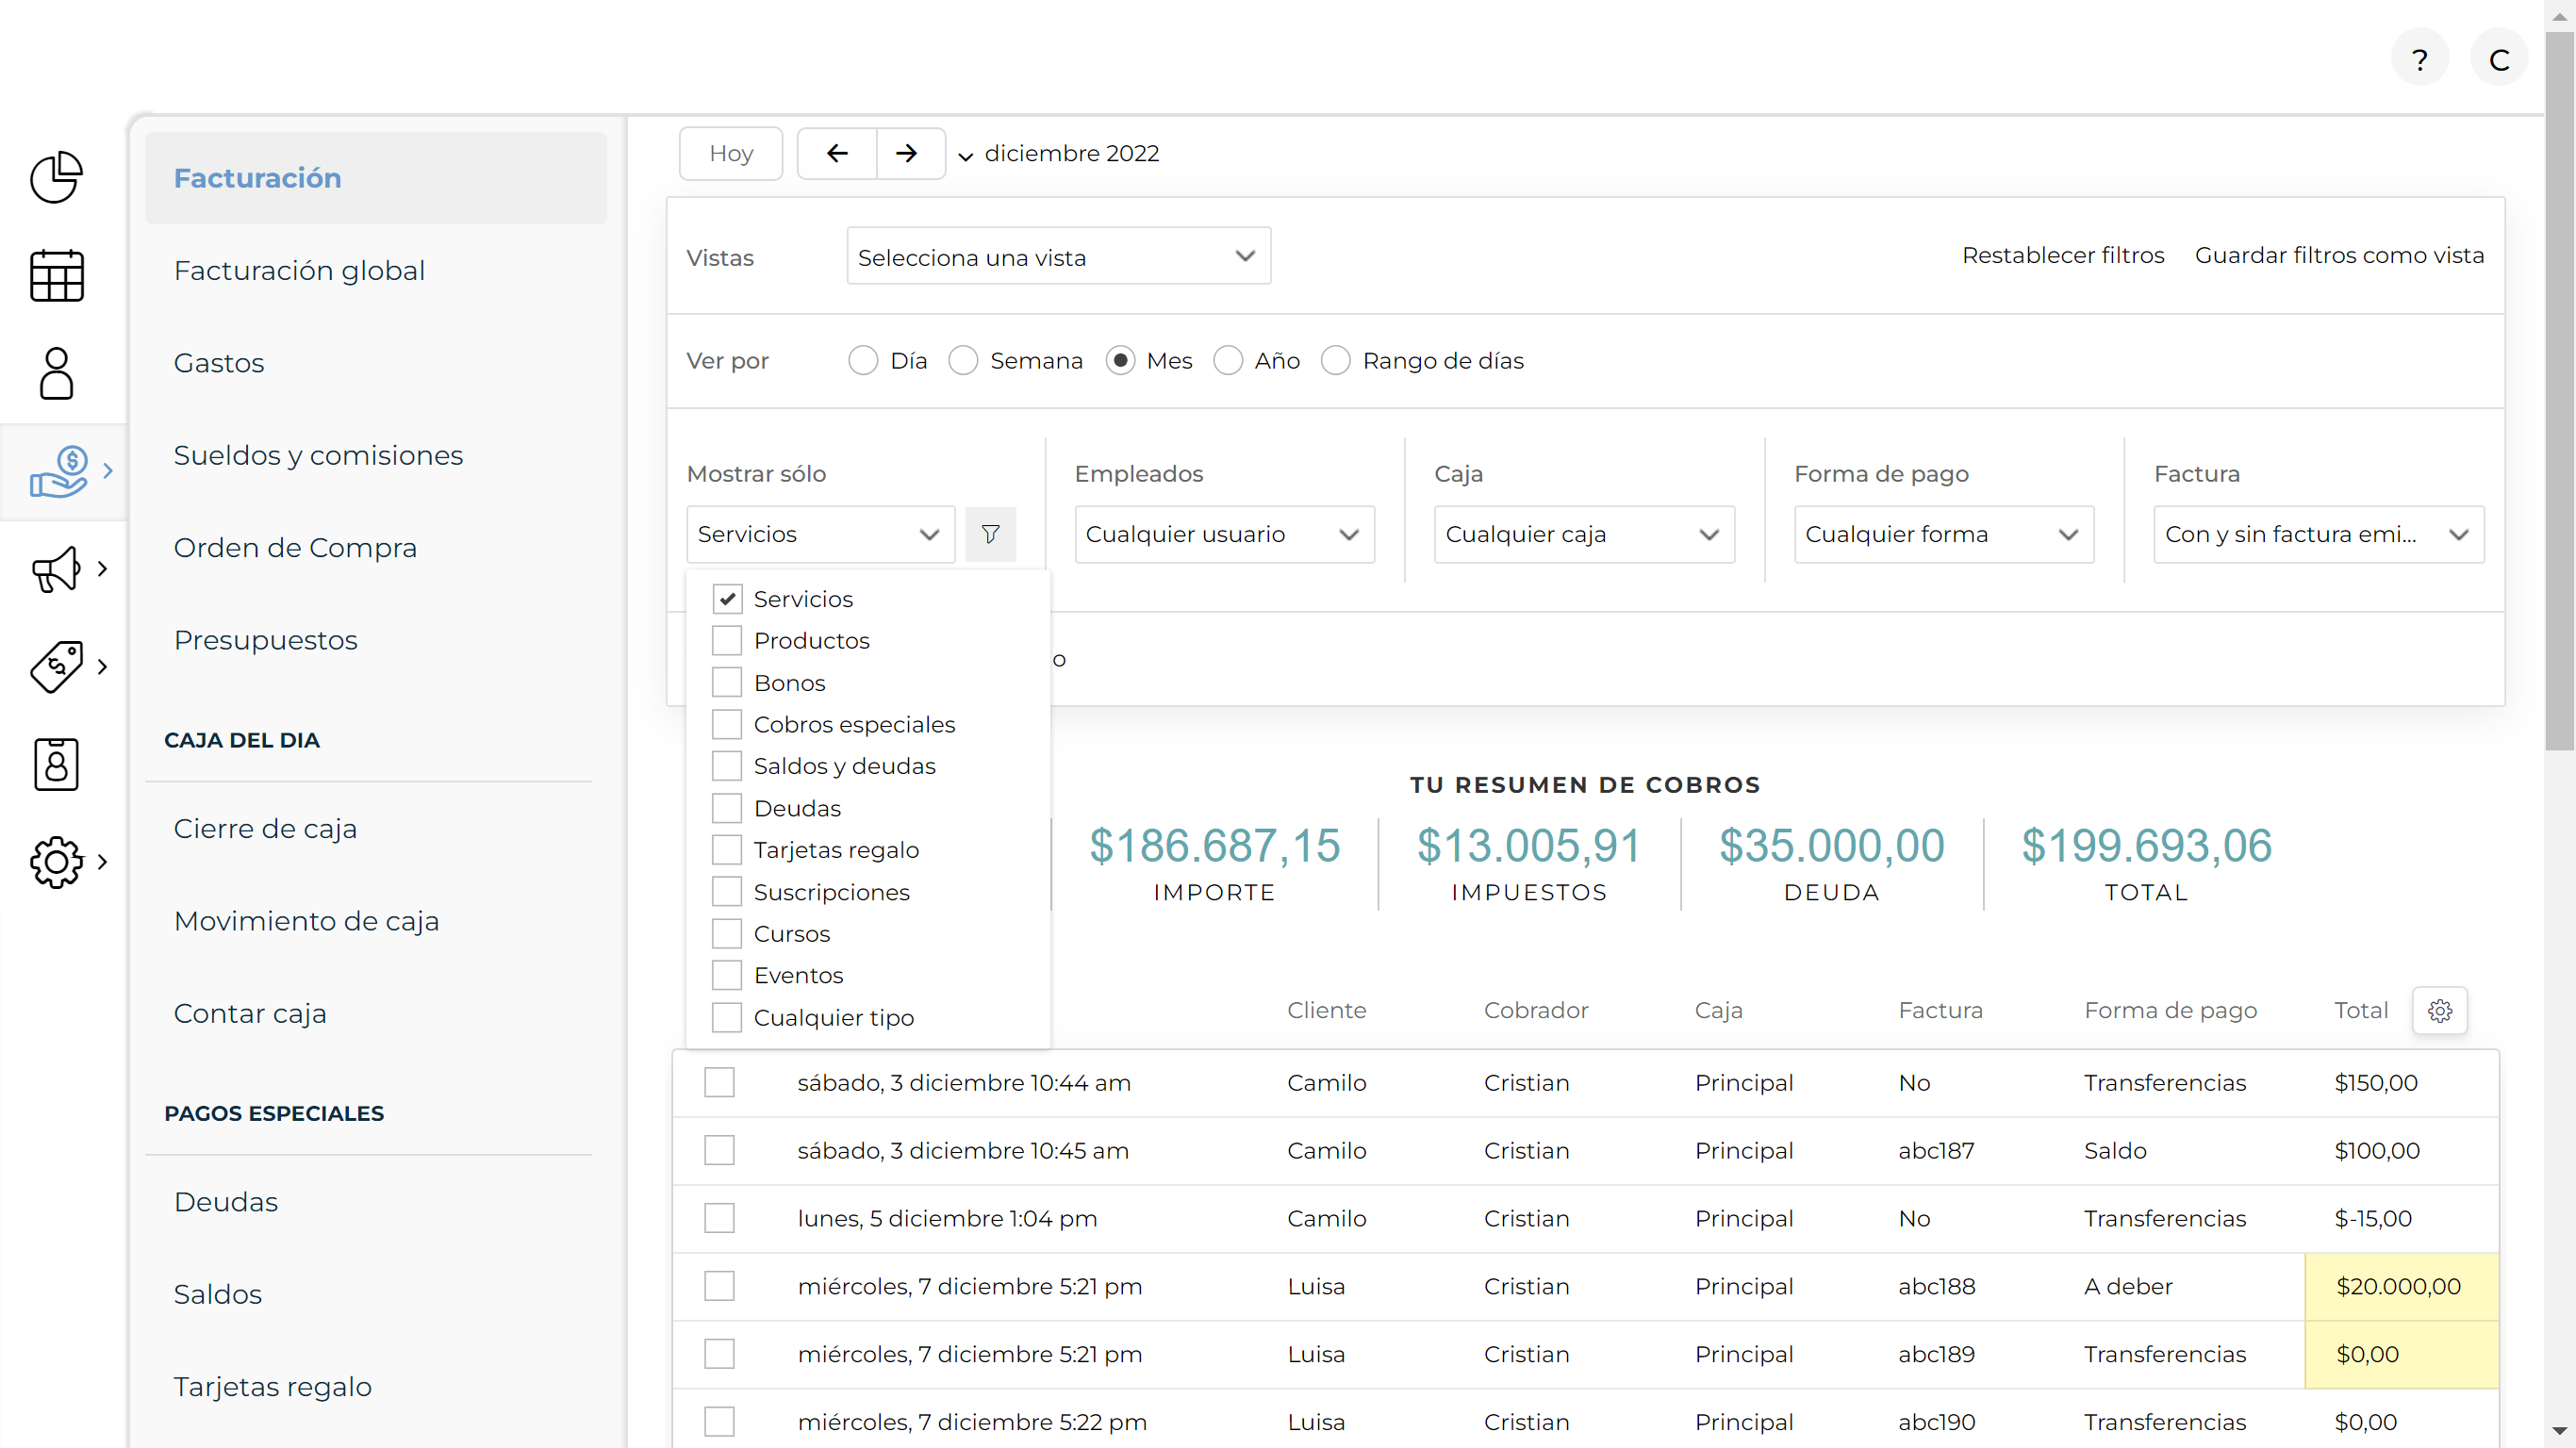This screenshot has height=1448, width=2576.
Task: Open the Cualquier caja dropdown
Action: 1584,534
